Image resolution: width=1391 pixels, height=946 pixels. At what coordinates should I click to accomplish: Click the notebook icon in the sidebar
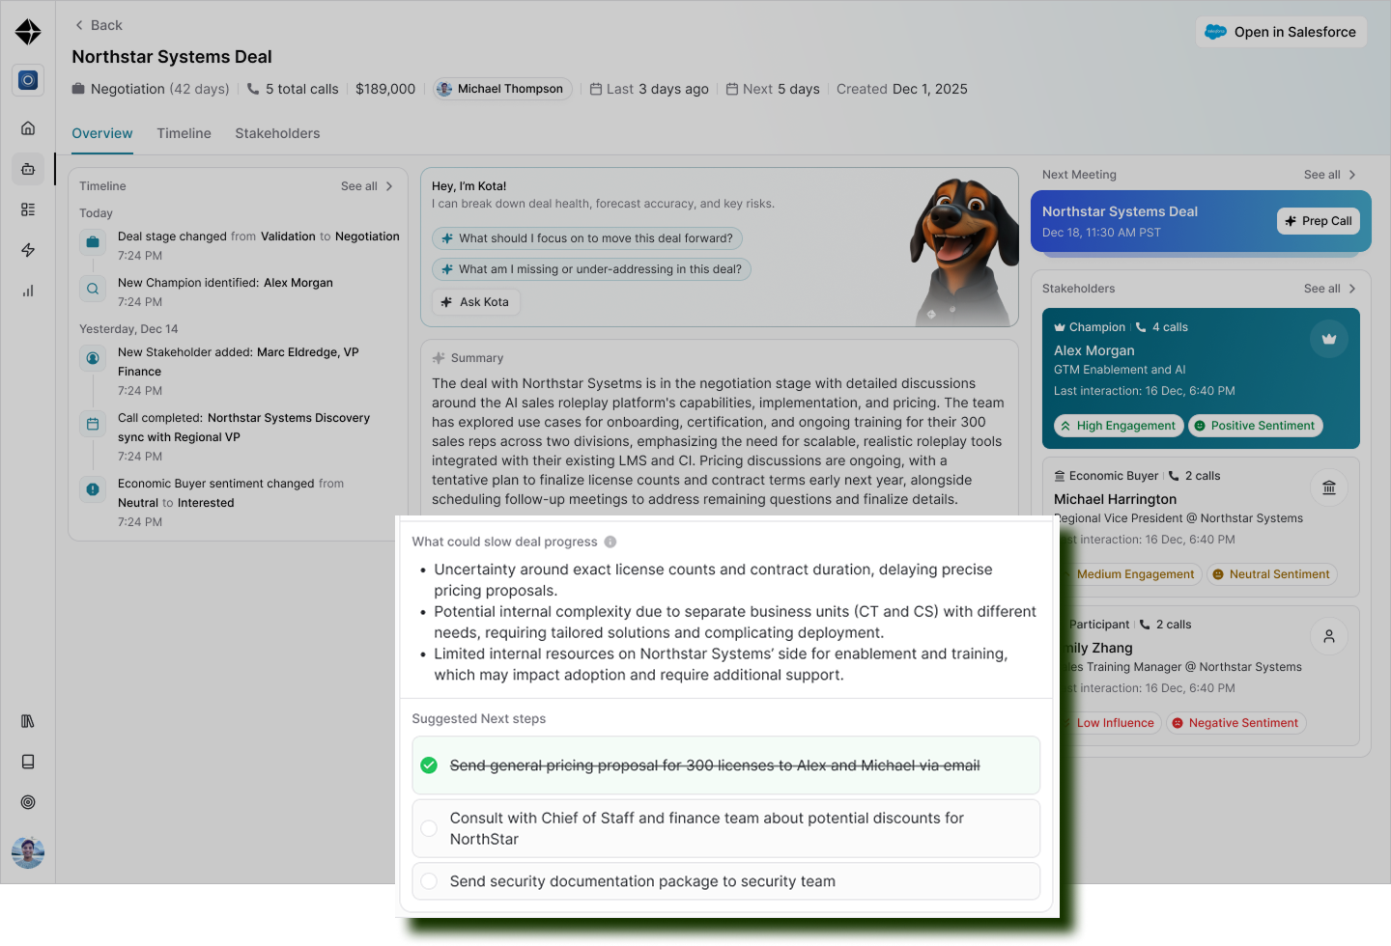point(28,762)
